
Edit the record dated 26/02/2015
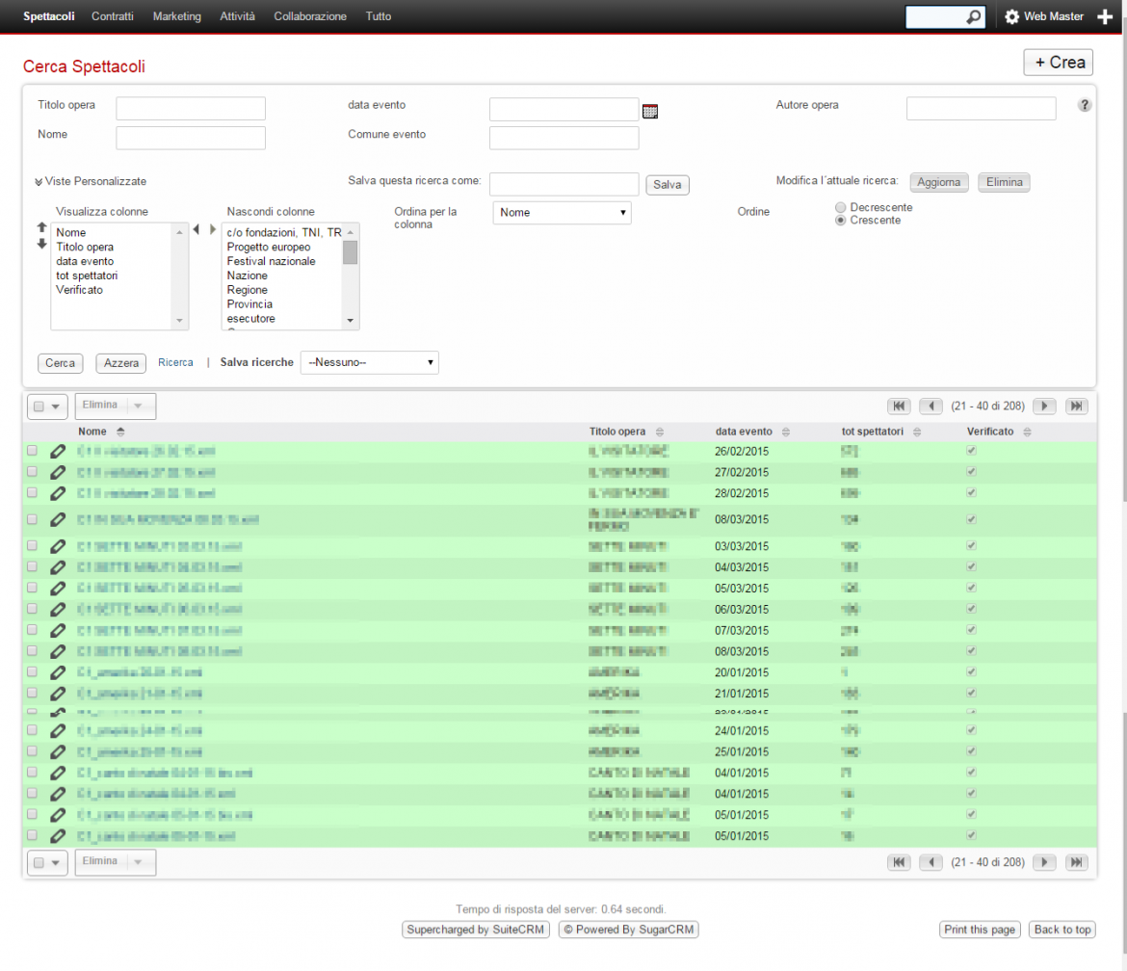[x=58, y=452]
